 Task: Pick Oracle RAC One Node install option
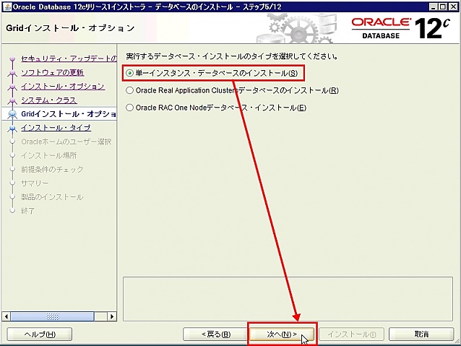pos(216,108)
